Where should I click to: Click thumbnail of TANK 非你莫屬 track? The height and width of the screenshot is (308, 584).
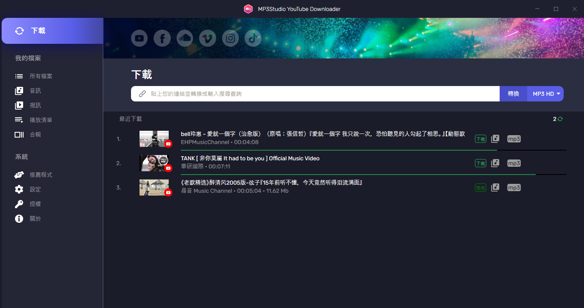point(154,163)
